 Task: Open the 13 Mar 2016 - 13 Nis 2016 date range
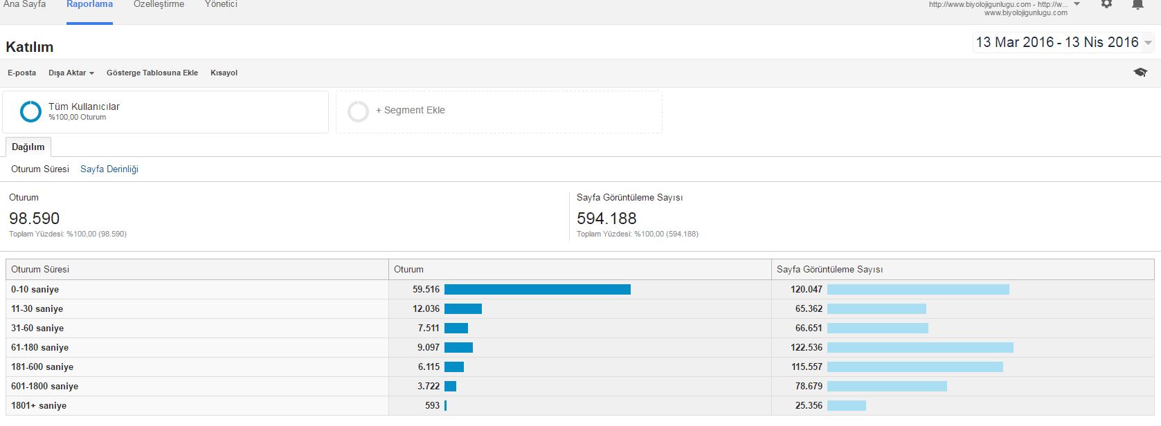coord(1057,42)
